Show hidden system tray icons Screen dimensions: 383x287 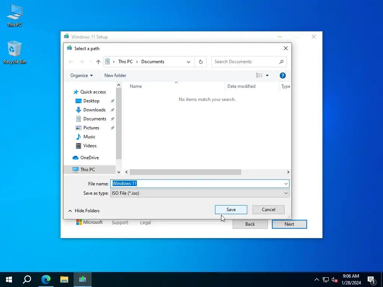tap(316, 280)
